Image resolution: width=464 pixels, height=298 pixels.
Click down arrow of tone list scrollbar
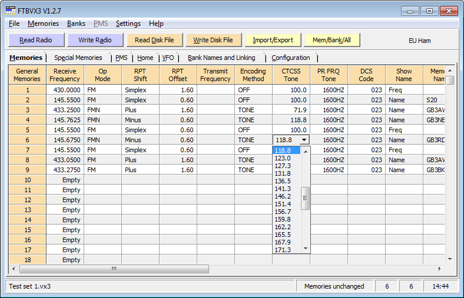(x=305, y=249)
